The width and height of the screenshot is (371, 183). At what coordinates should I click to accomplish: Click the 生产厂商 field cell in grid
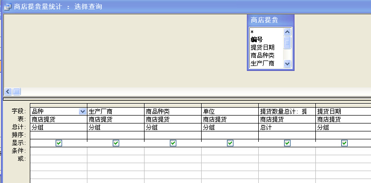pyautogui.click(x=116, y=112)
